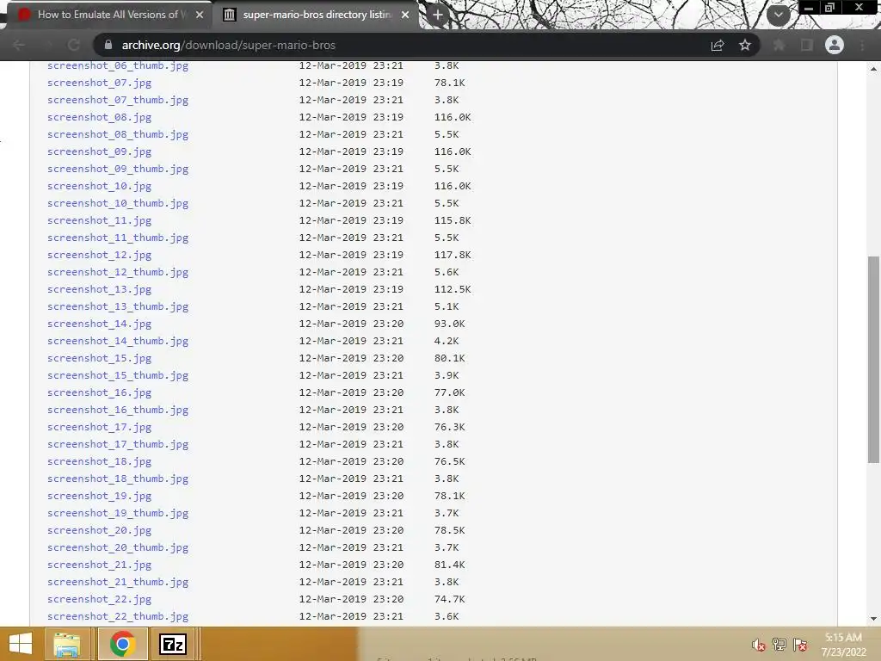Open screenshot_12_thumb.jpg link
The width and height of the screenshot is (881, 661).
click(118, 272)
